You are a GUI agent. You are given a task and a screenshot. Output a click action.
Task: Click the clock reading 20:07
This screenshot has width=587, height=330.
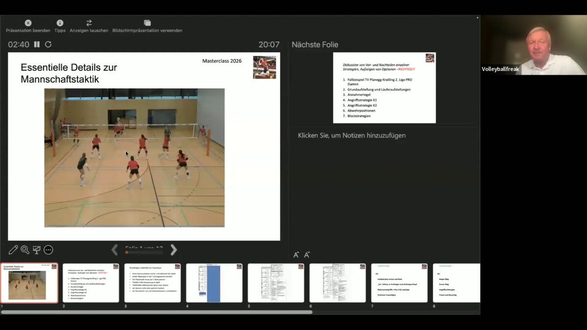coord(269,44)
